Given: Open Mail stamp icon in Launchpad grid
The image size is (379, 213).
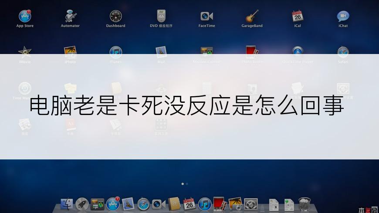Looking at the screenshot, I should 161,52.
